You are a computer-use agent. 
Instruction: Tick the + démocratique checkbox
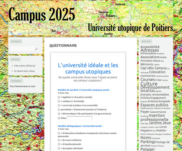(59, 114)
